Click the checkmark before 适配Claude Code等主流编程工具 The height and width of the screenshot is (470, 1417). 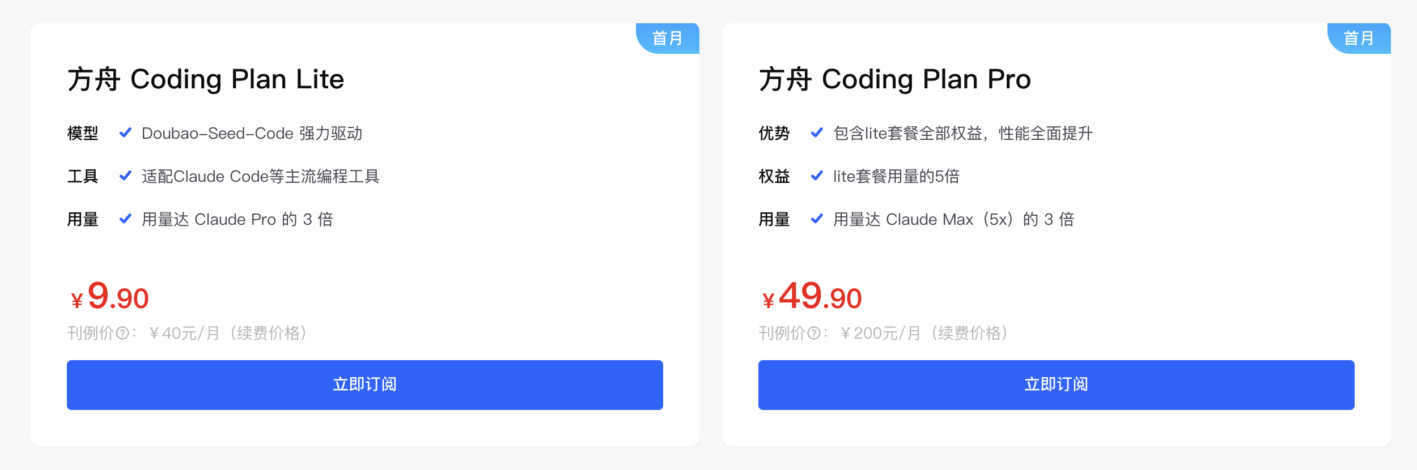pos(125,176)
